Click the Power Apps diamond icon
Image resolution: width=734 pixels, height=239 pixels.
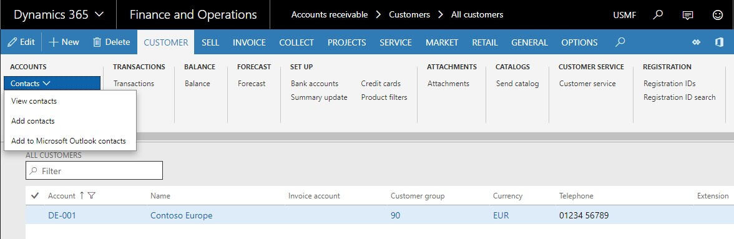(696, 42)
